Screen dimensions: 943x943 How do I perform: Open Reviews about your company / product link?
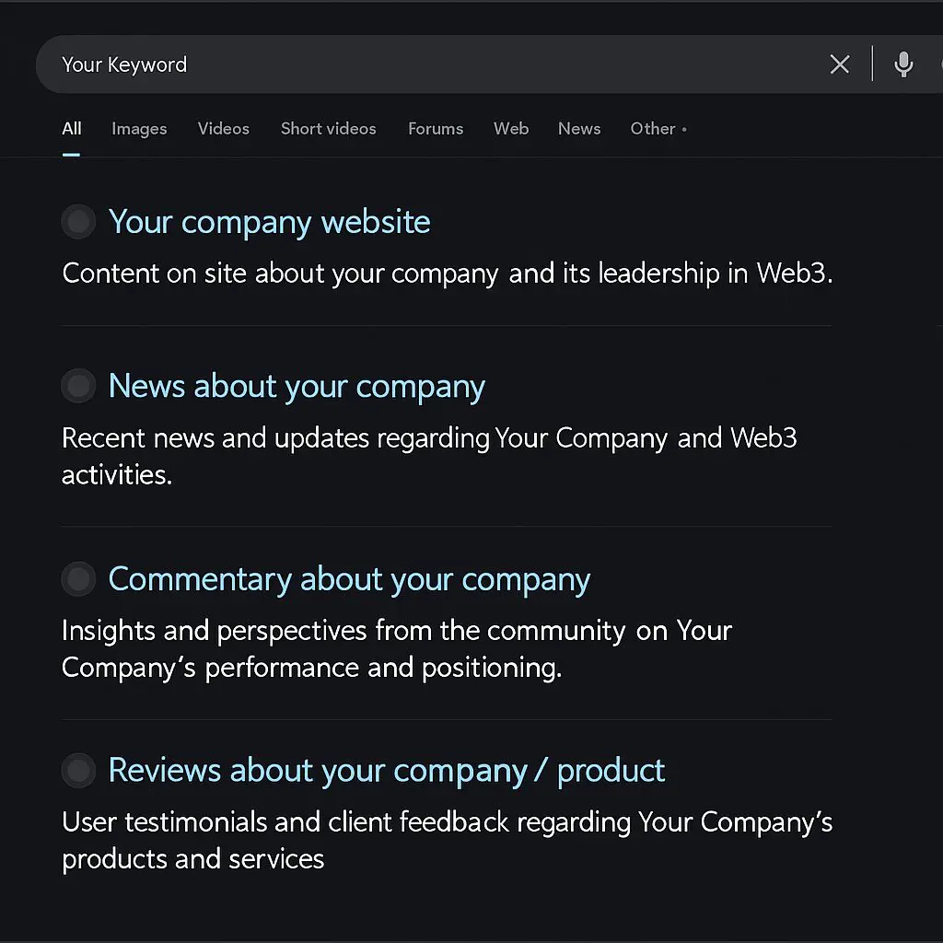click(x=387, y=770)
